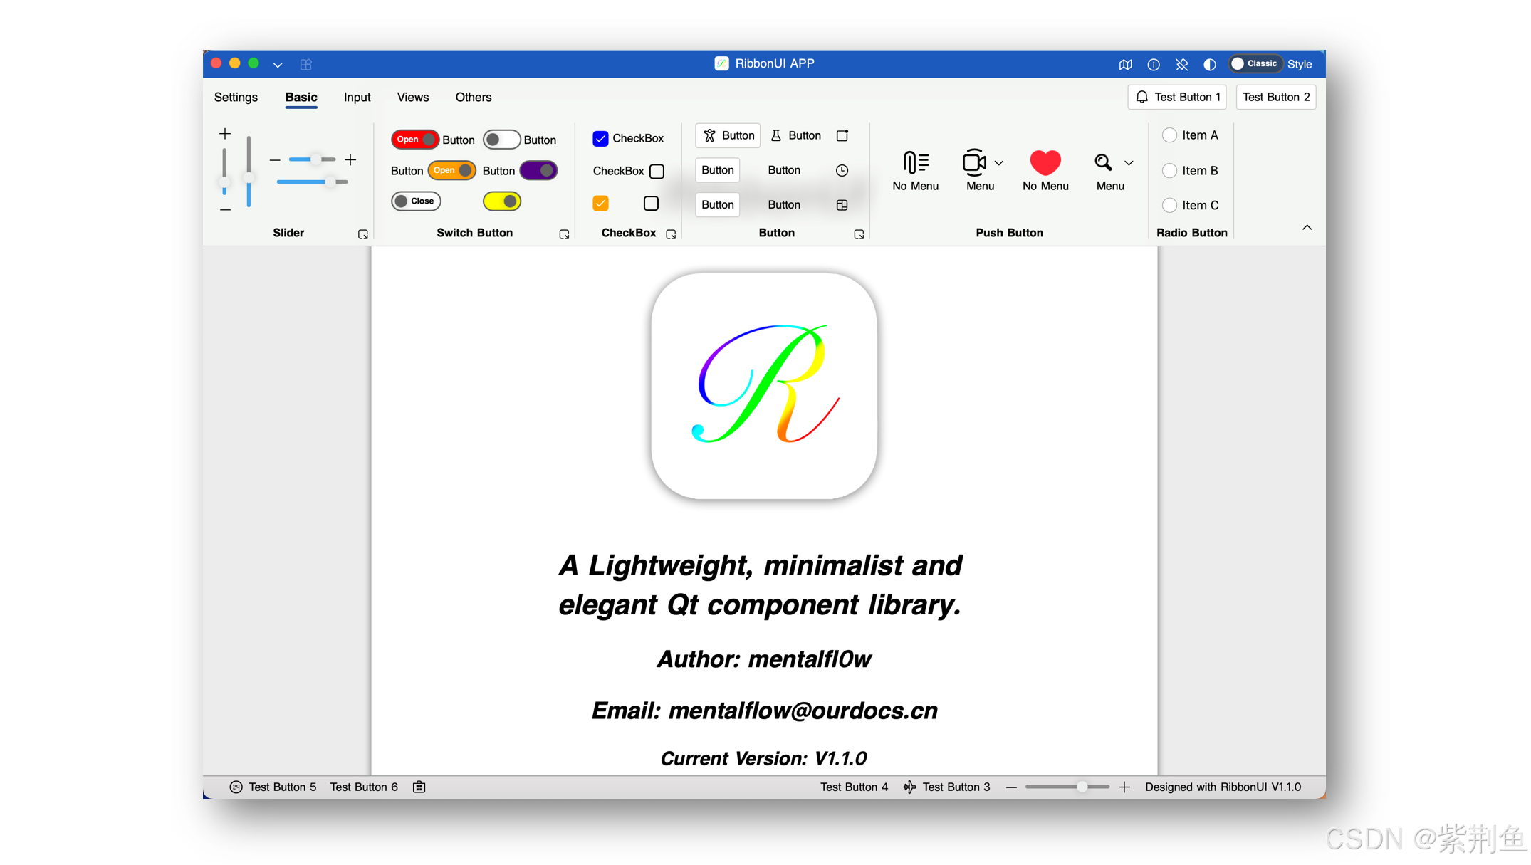This screenshot has height=865, width=1531.
Task: Click the calendar icon in status bar
Action: coord(419,787)
